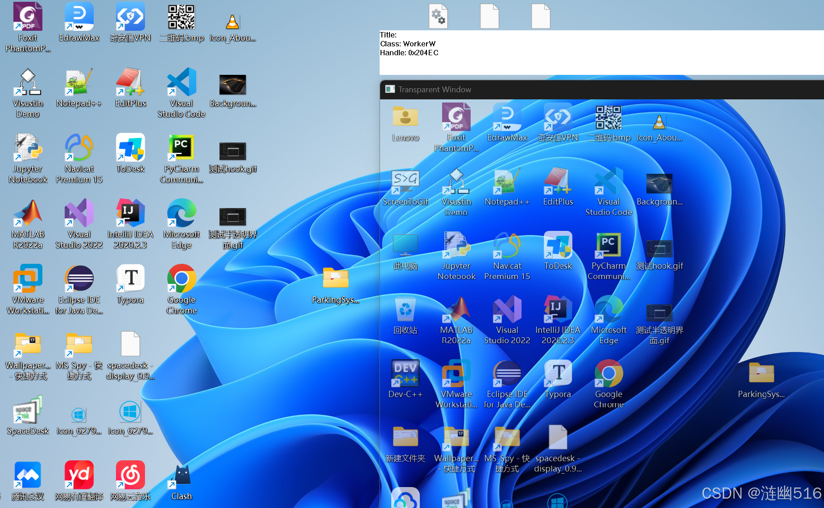Open the ParkingSys folder on the left desktop

tap(335, 285)
